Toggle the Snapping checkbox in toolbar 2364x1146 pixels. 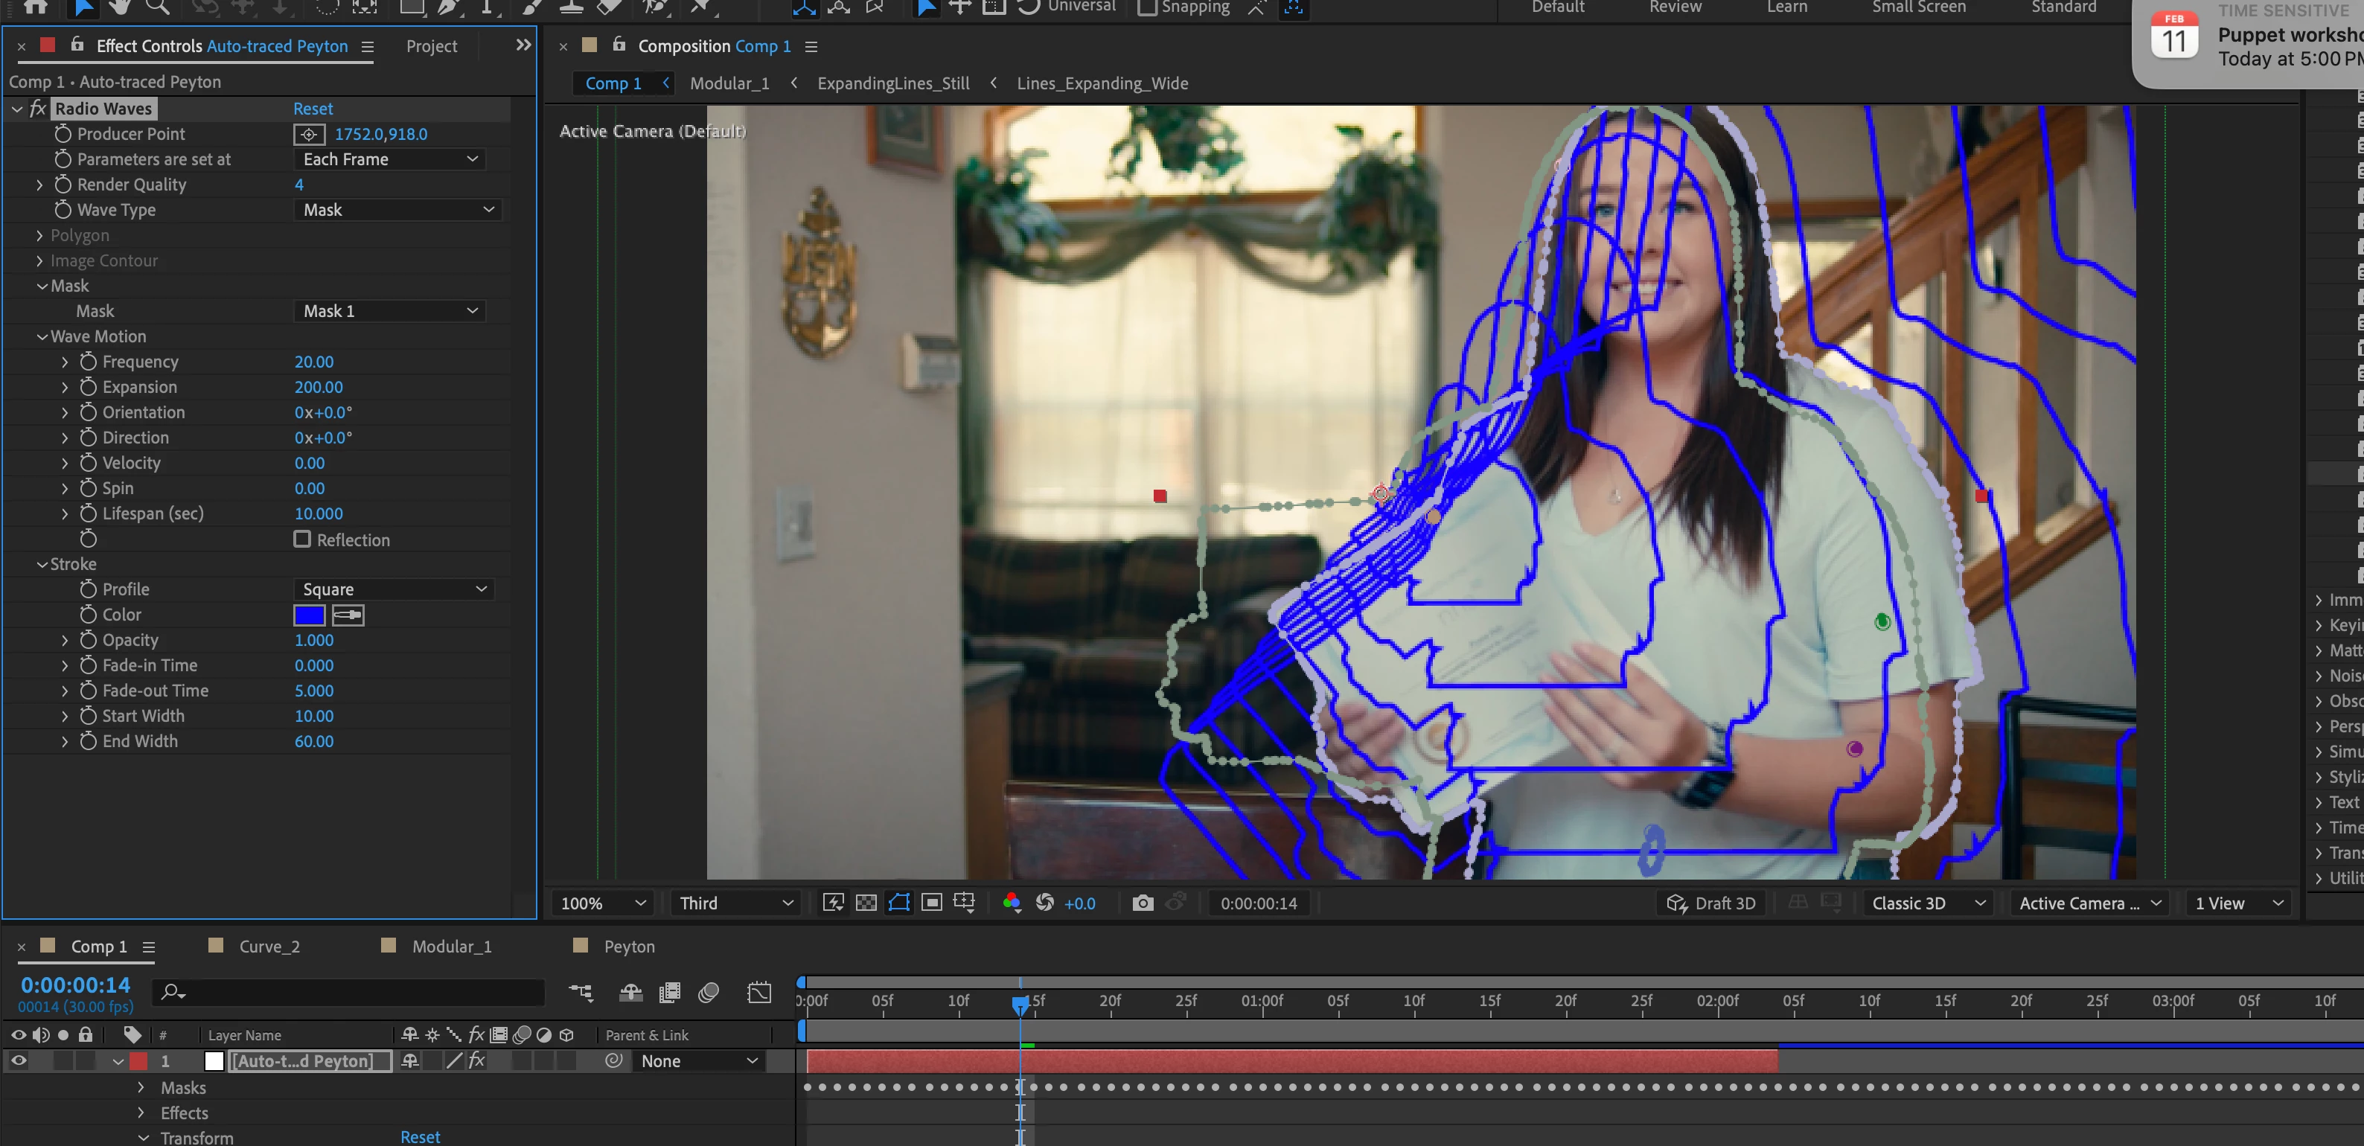(1147, 7)
